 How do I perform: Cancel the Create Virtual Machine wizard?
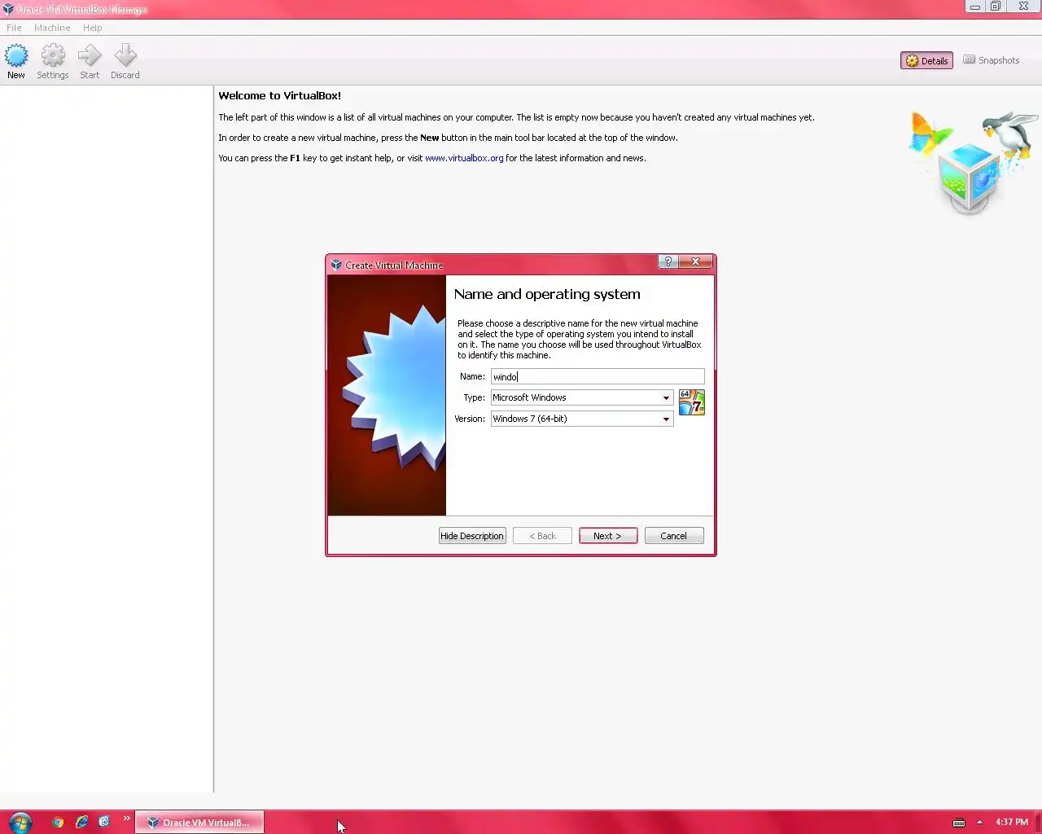click(x=674, y=536)
